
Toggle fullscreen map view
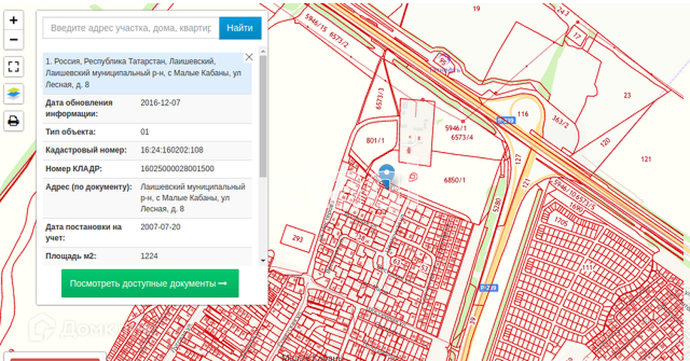[14, 67]
